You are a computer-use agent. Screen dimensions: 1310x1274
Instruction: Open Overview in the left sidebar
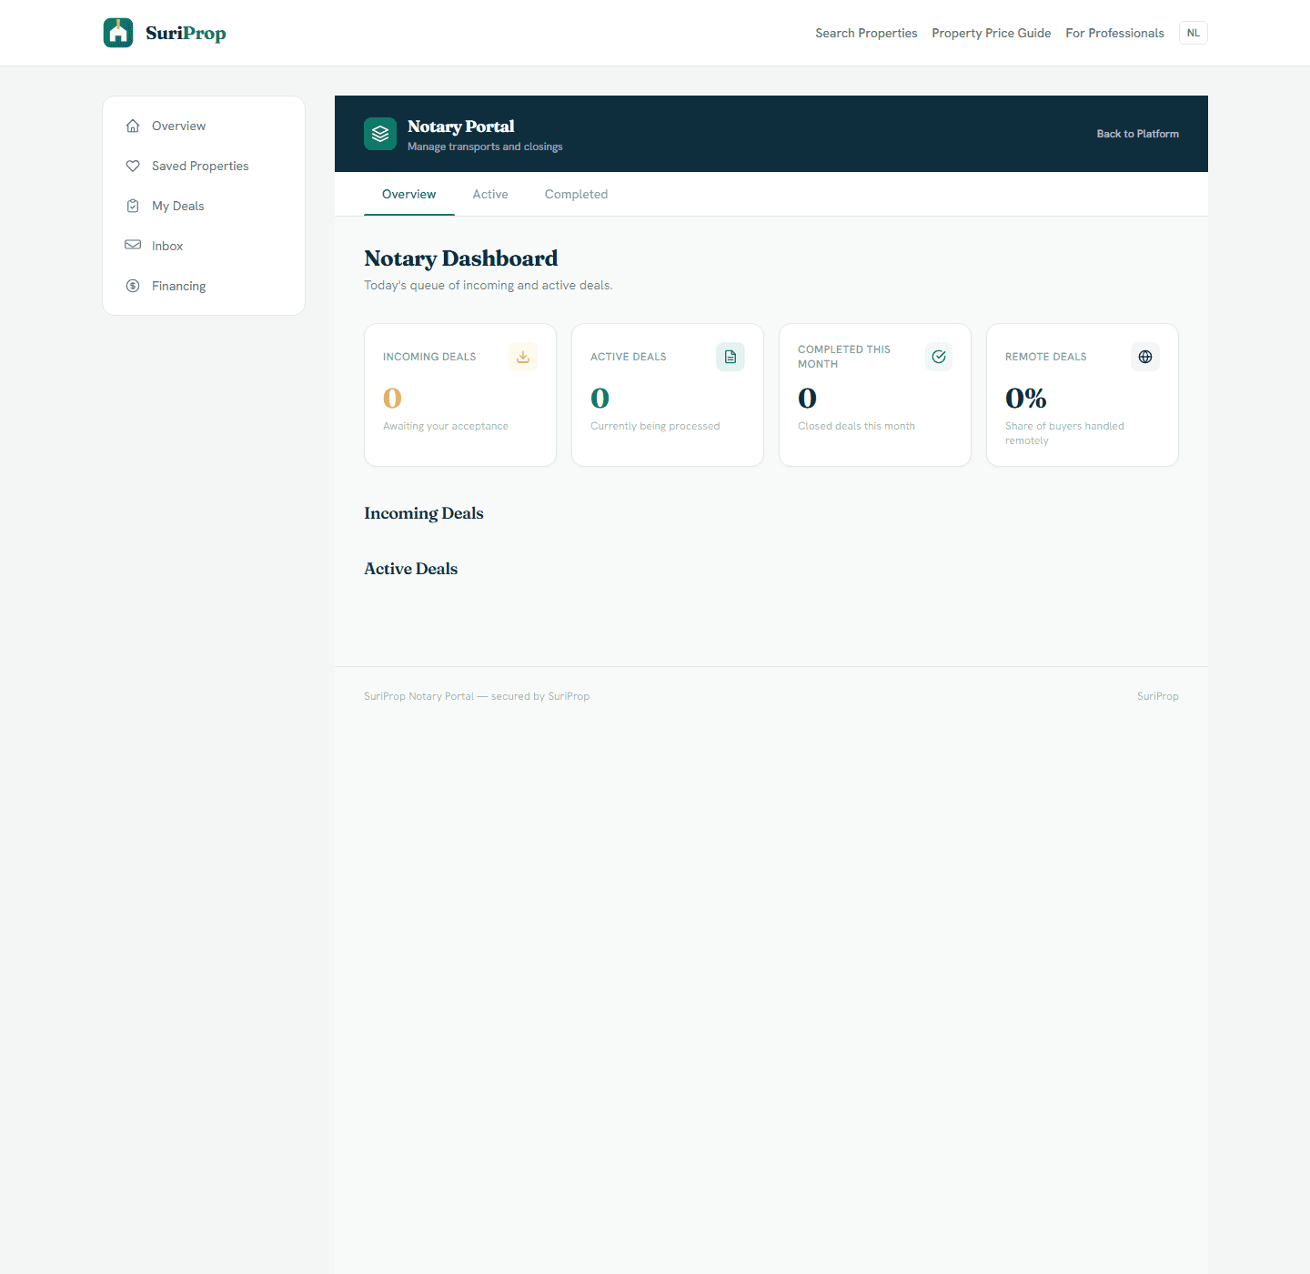[x=204, y=126]
